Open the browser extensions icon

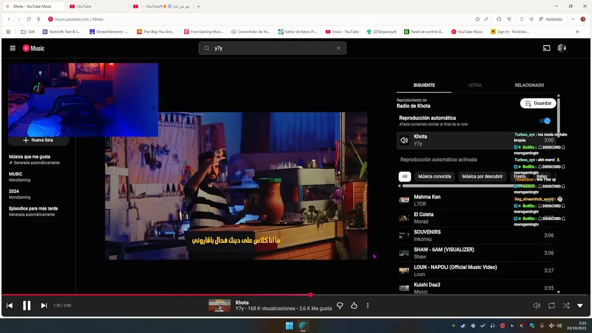tap(499, 19)
